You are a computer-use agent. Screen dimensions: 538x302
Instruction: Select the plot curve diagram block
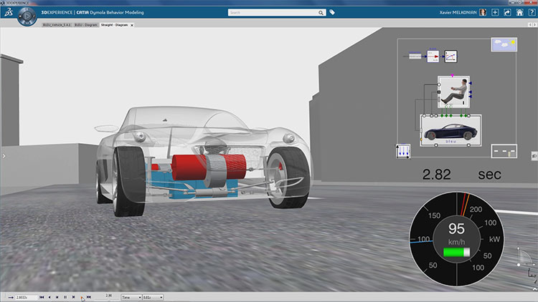pyautogui.click(x=451, y=56)
